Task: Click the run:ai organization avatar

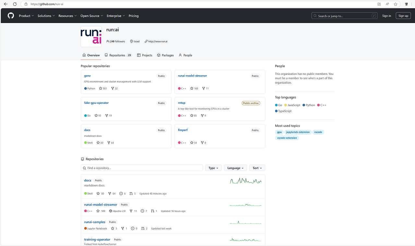Action: tap(91, 37)
